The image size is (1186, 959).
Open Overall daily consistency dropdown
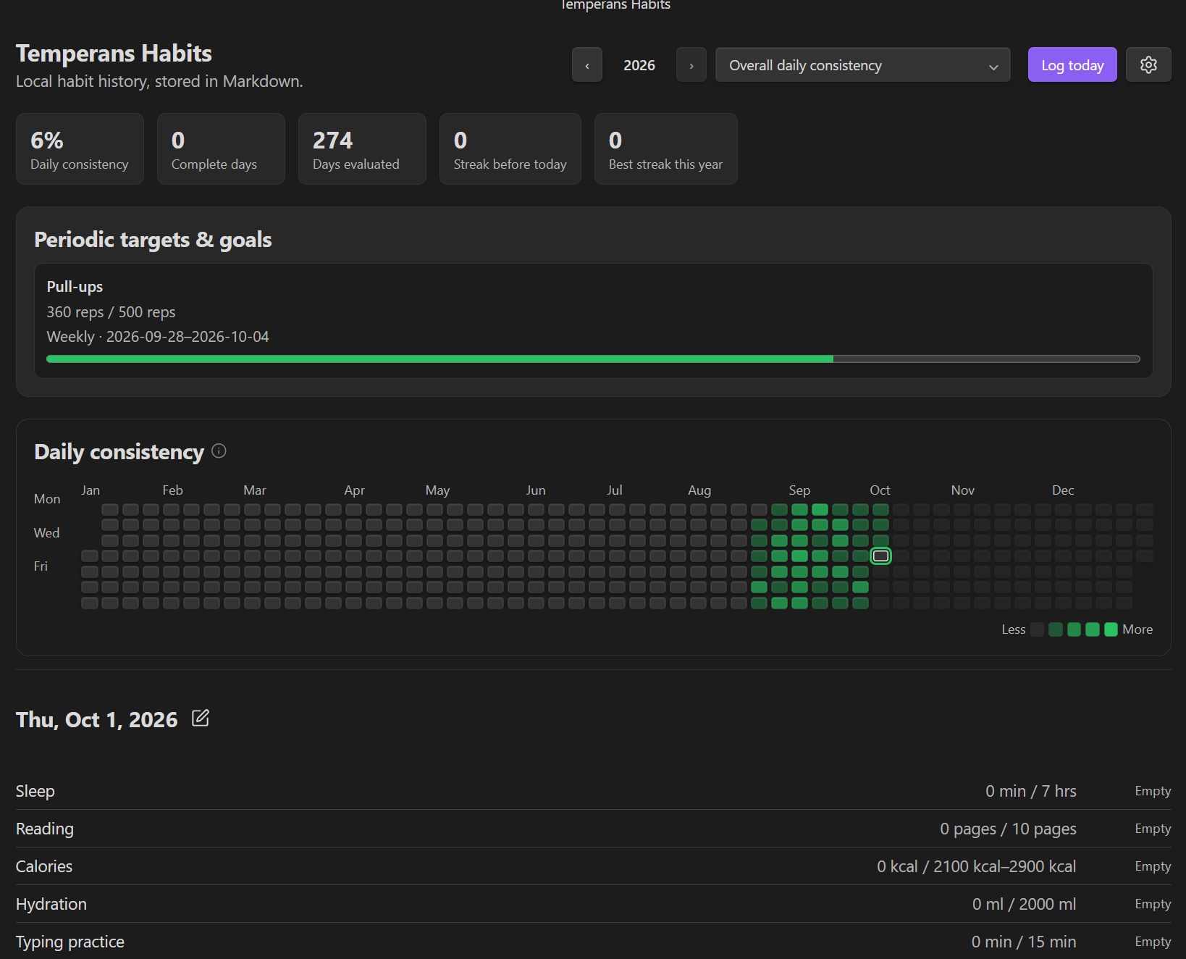(x=863, y=65)
